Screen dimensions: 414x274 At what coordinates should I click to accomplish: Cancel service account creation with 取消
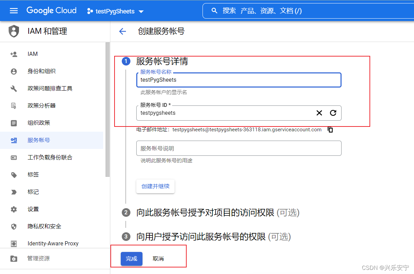[x=158, y=258]
